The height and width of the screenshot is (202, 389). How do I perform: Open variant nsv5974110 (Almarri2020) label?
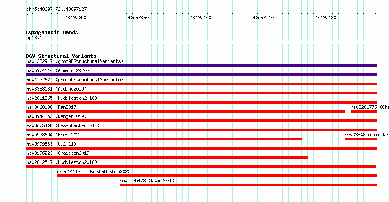[58, 70]
